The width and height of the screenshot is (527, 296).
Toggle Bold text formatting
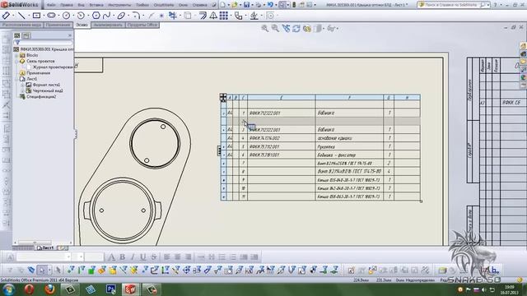coord(123,257)
